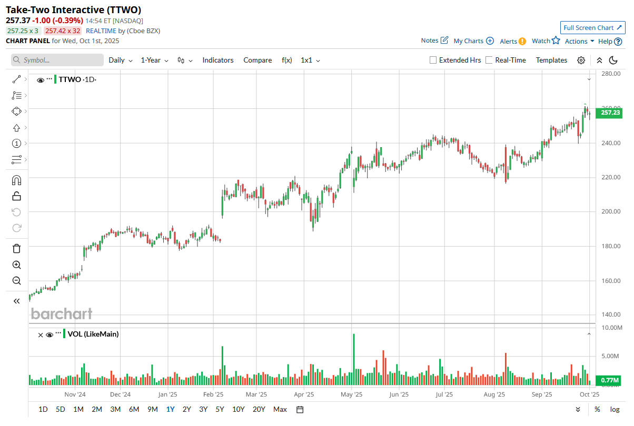Expand the Actions dropdown menu

(x=579, y=41)
